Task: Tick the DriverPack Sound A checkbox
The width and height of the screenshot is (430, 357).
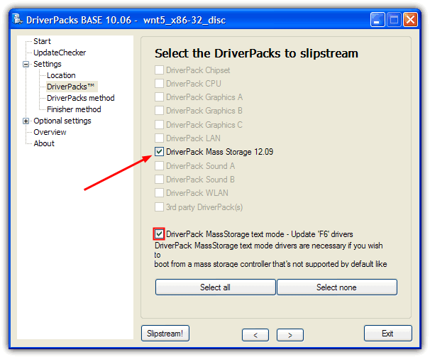Action: 159,166
